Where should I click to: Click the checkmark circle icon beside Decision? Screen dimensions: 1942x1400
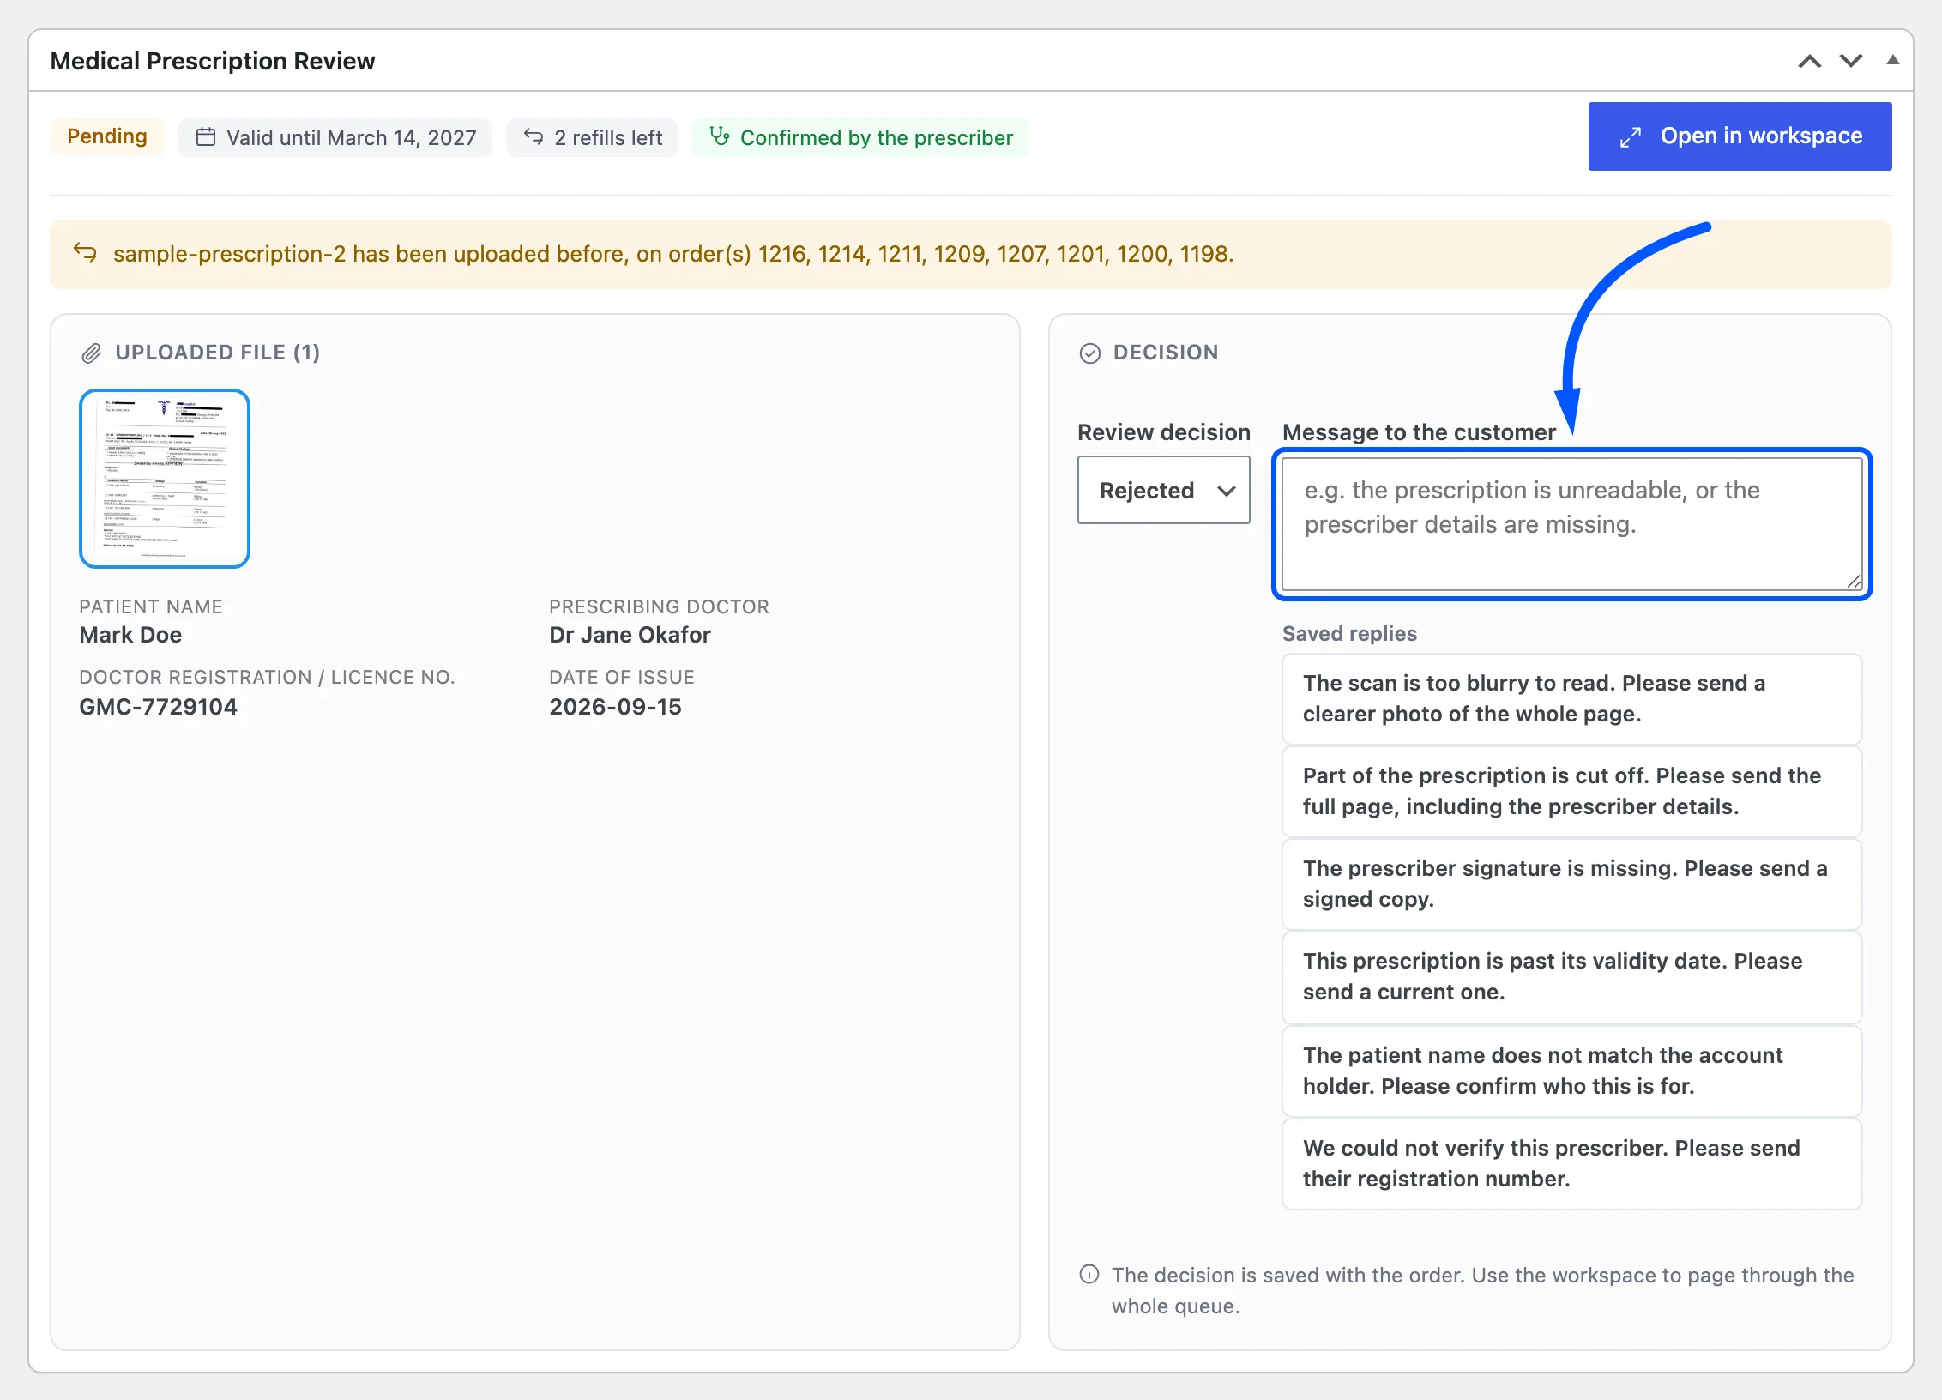point(1090,353)
